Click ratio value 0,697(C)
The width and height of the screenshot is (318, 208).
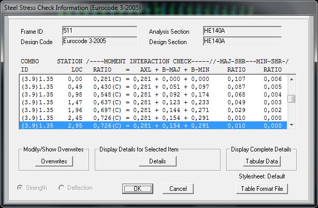coord(107,110)
